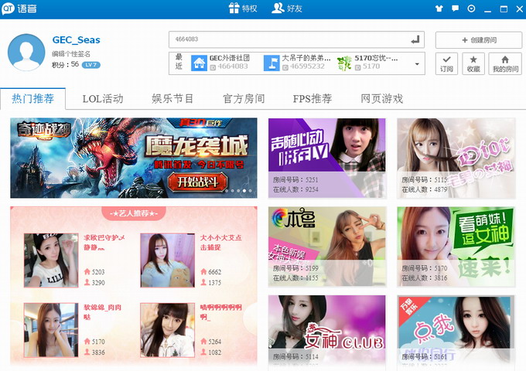Screen dimensions: 526x371
Task: Click the 创建房间 button
Action: [479, 40]
